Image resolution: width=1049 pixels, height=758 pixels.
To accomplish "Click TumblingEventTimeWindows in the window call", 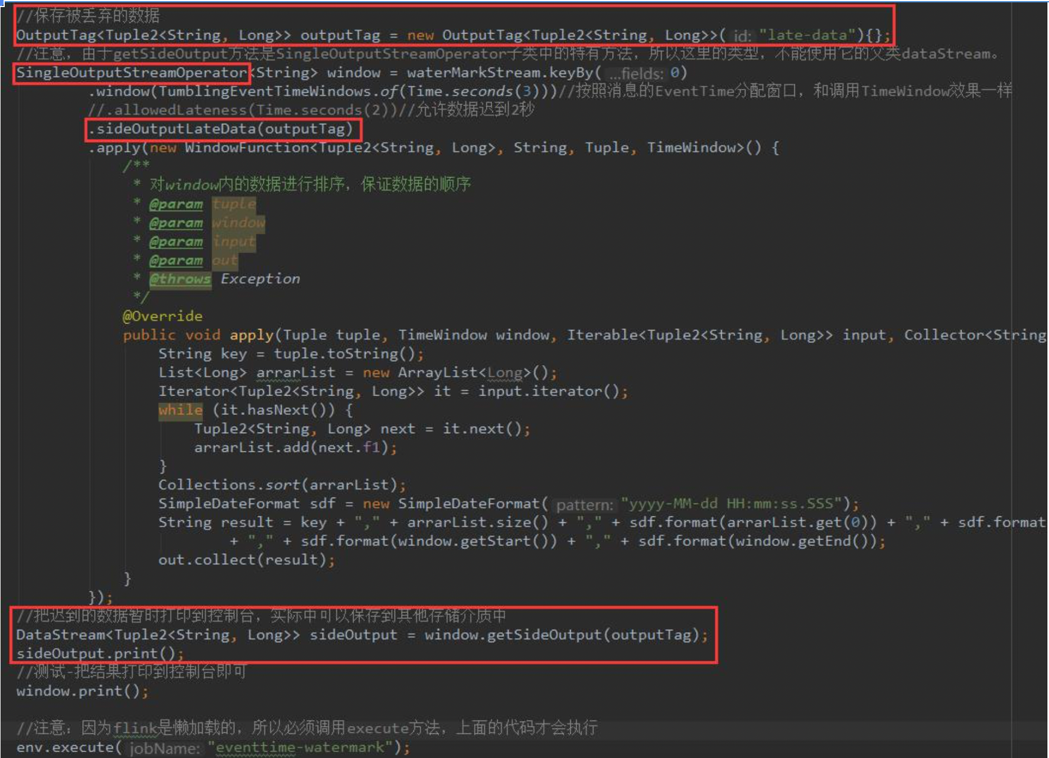I will 265,92.
